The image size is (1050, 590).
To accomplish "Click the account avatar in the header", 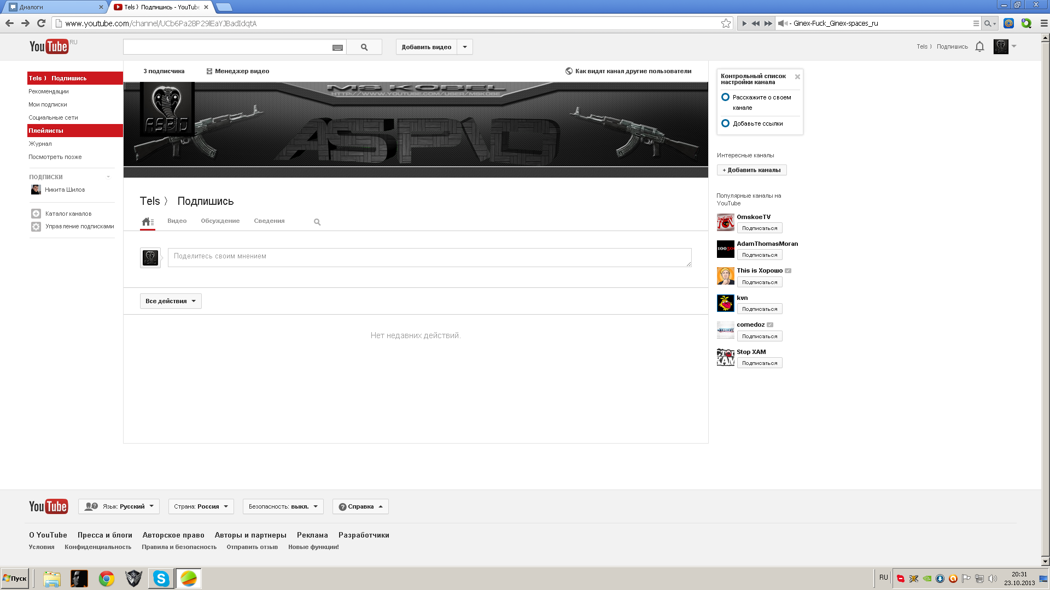I will (1001, 46).
